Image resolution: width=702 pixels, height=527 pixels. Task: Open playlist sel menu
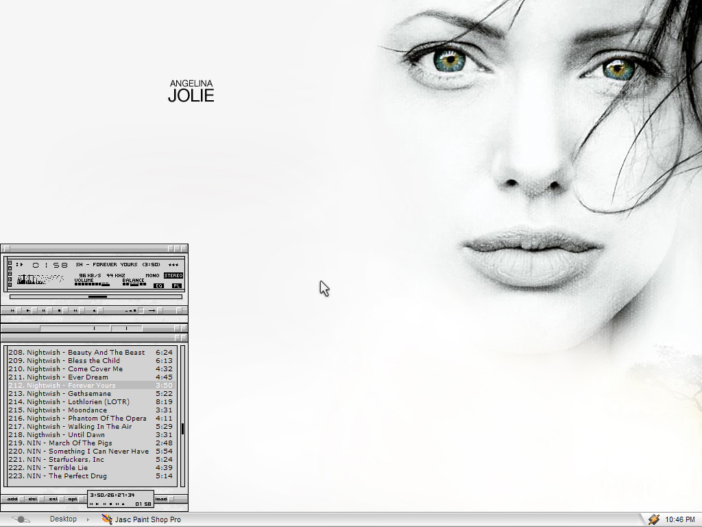tap(56, 499)
